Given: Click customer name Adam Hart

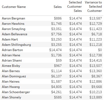Looking at the screenshot, I should tap(10, 39).
